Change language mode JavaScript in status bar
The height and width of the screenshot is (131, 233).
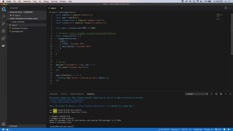click(198, 130)
